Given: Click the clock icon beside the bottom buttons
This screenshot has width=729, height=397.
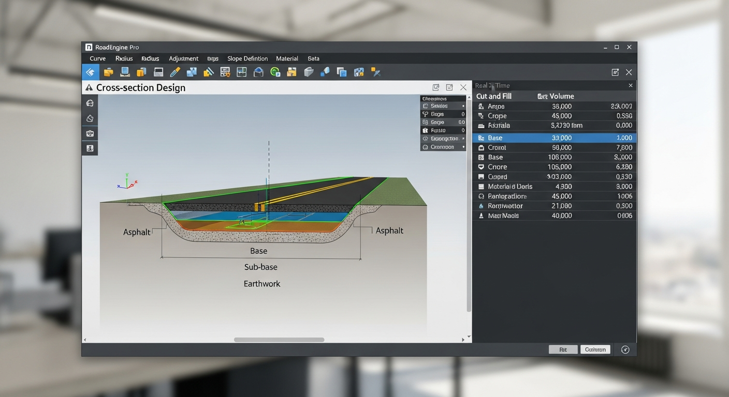Looking at the screenshot, I should pyautogui.click(x=625, y=349).
